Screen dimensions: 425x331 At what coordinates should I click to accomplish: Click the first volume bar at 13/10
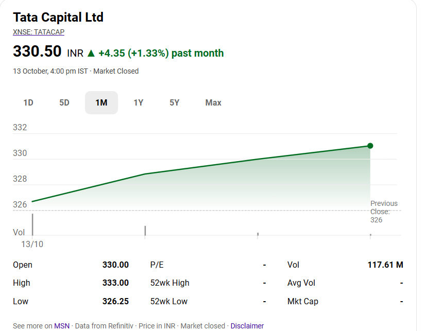[x=32, y=224]
